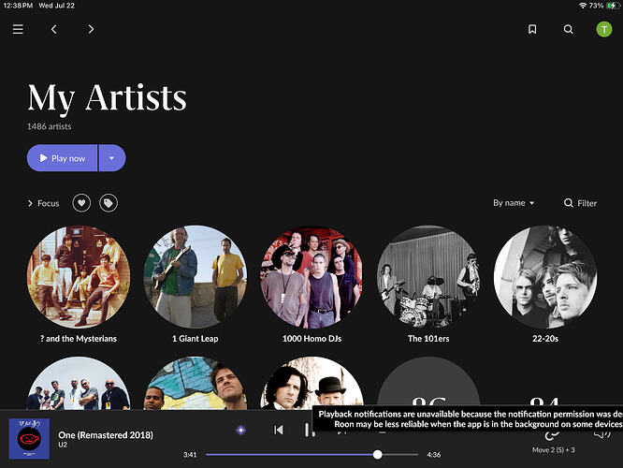This screenshot has width=623, height=468.
Task: Open the green T profile avatar
Action: pos(604,29)
